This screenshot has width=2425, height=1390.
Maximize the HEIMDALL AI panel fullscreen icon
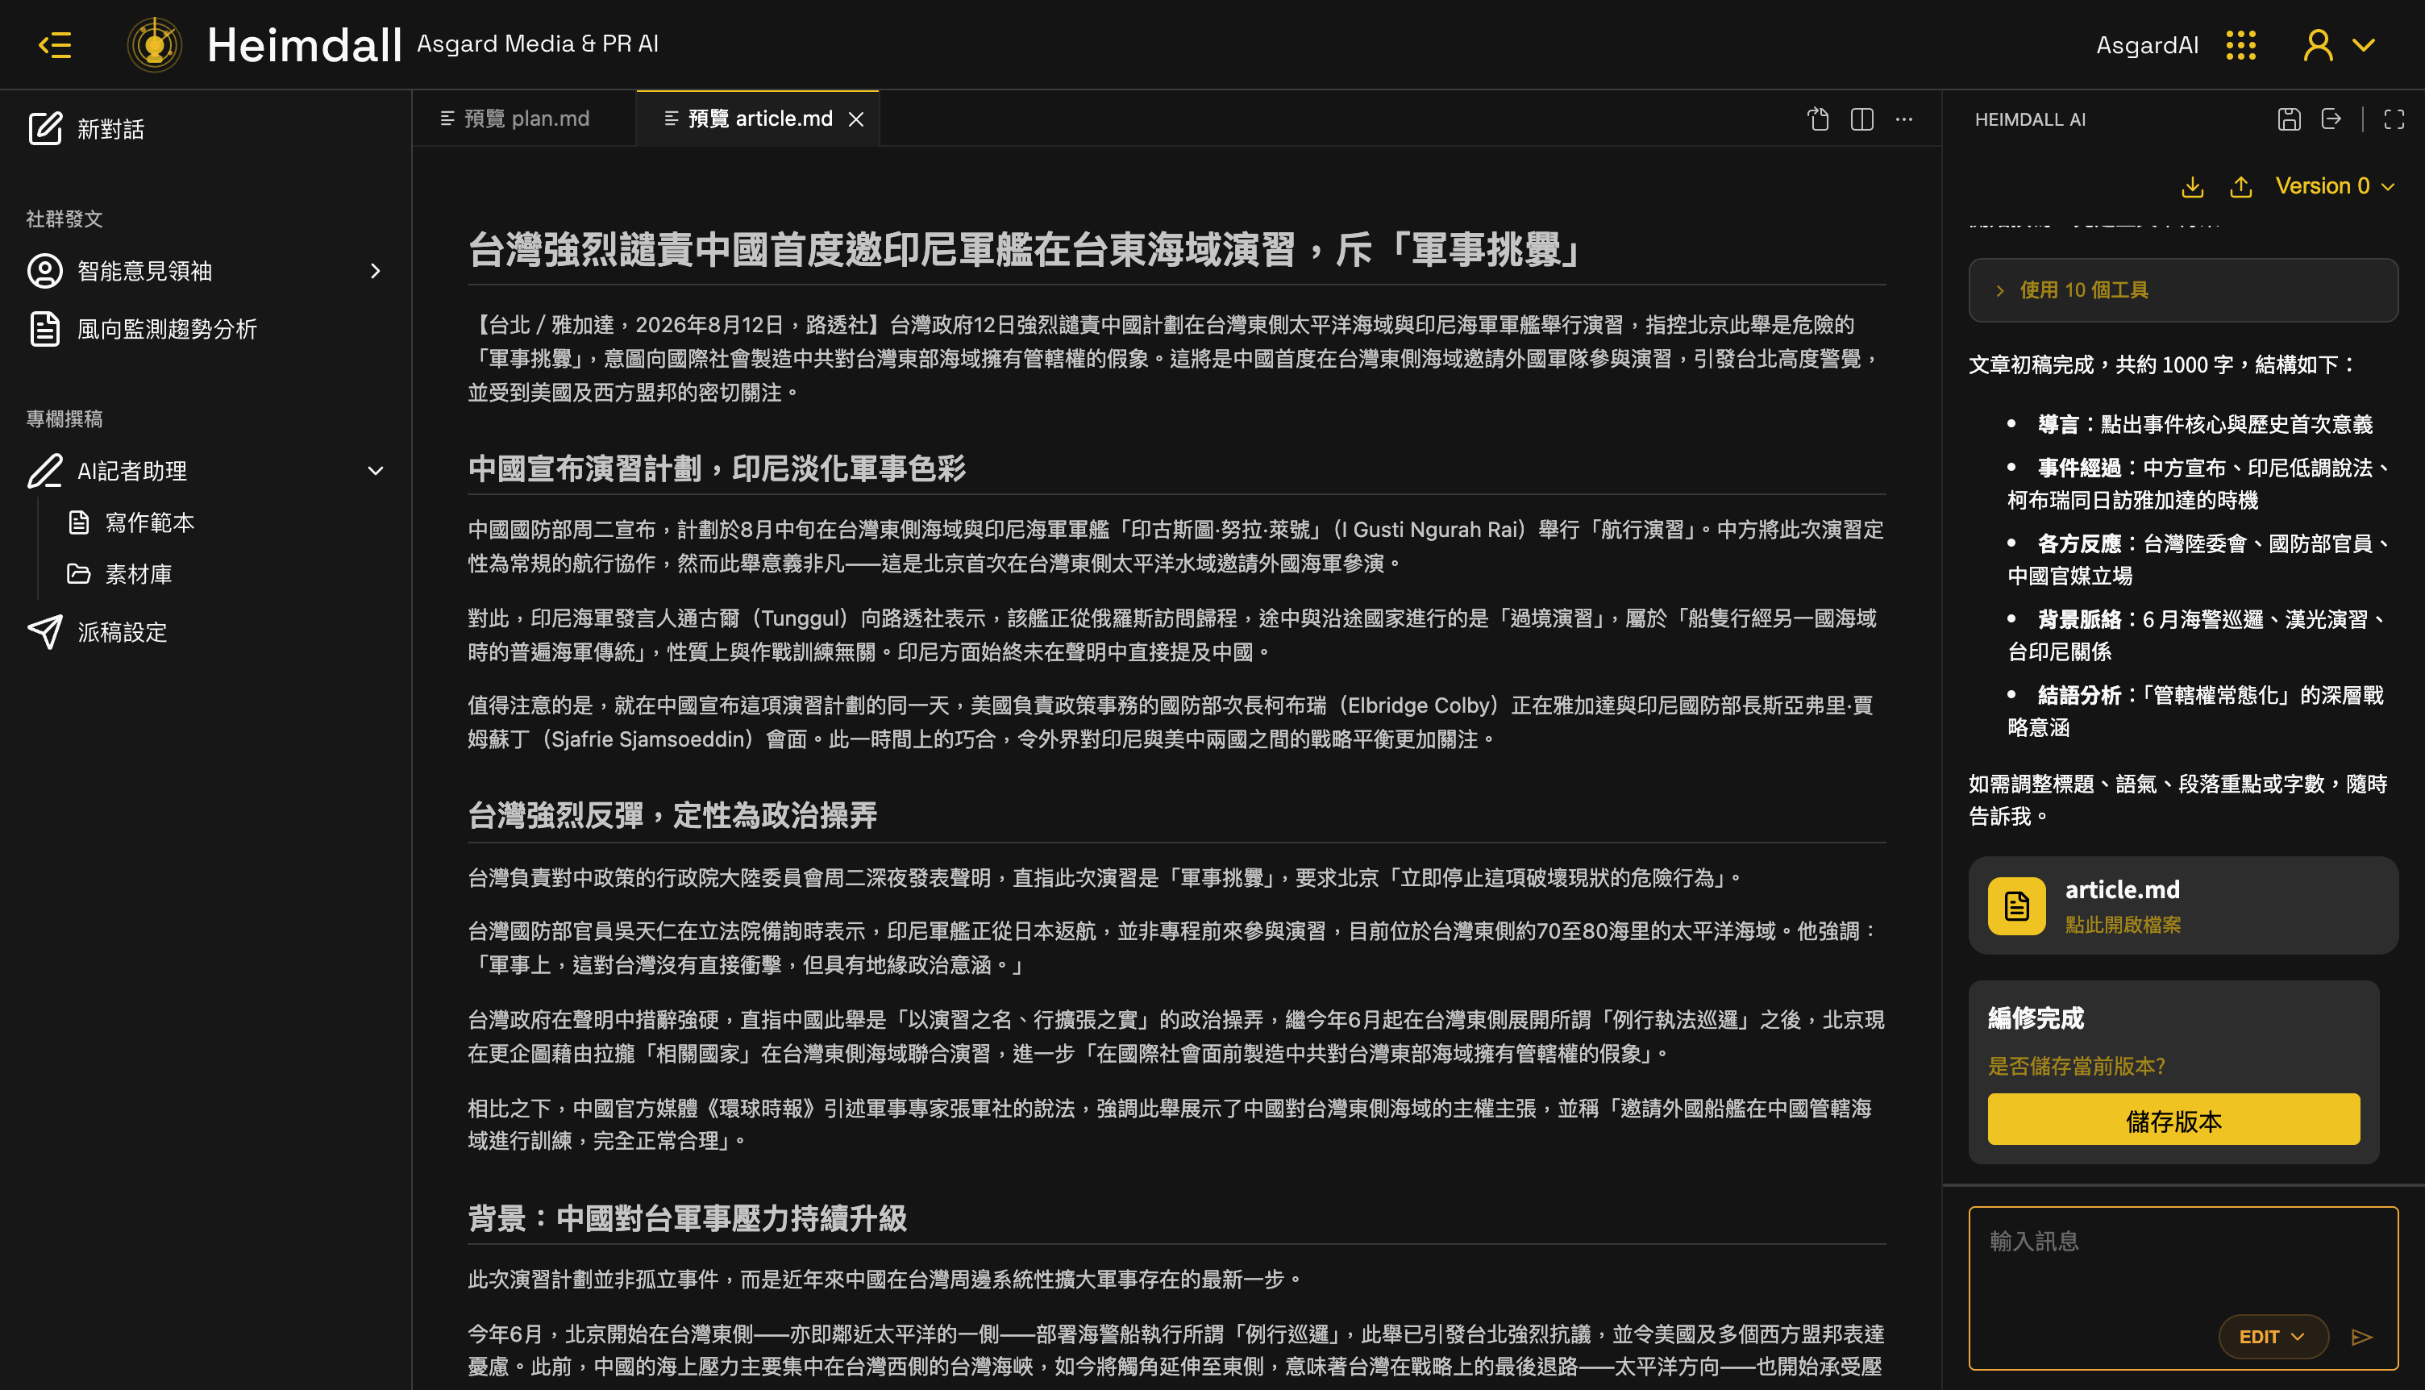point(2394,119)
